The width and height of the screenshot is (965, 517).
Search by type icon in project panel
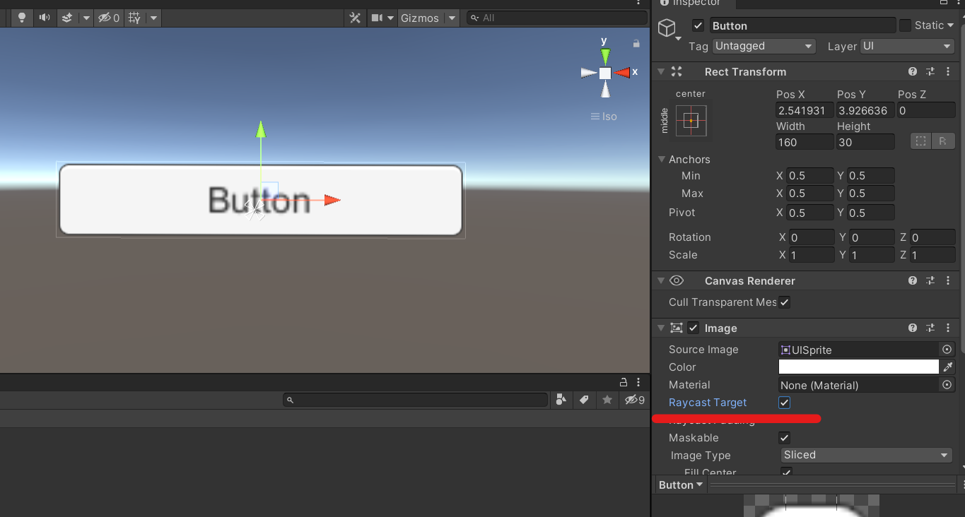(x=561, y=400)
